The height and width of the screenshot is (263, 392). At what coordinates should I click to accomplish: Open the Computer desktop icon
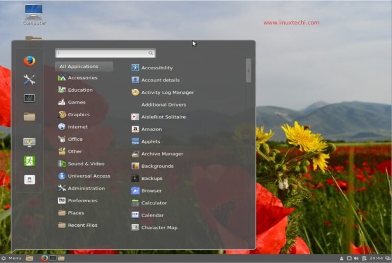pyautogui.click(x=34, y=15)
